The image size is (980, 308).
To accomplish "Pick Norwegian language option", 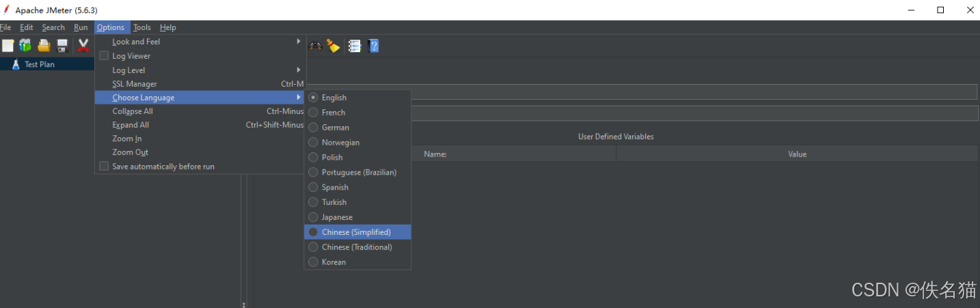I will tap(357, 143).
